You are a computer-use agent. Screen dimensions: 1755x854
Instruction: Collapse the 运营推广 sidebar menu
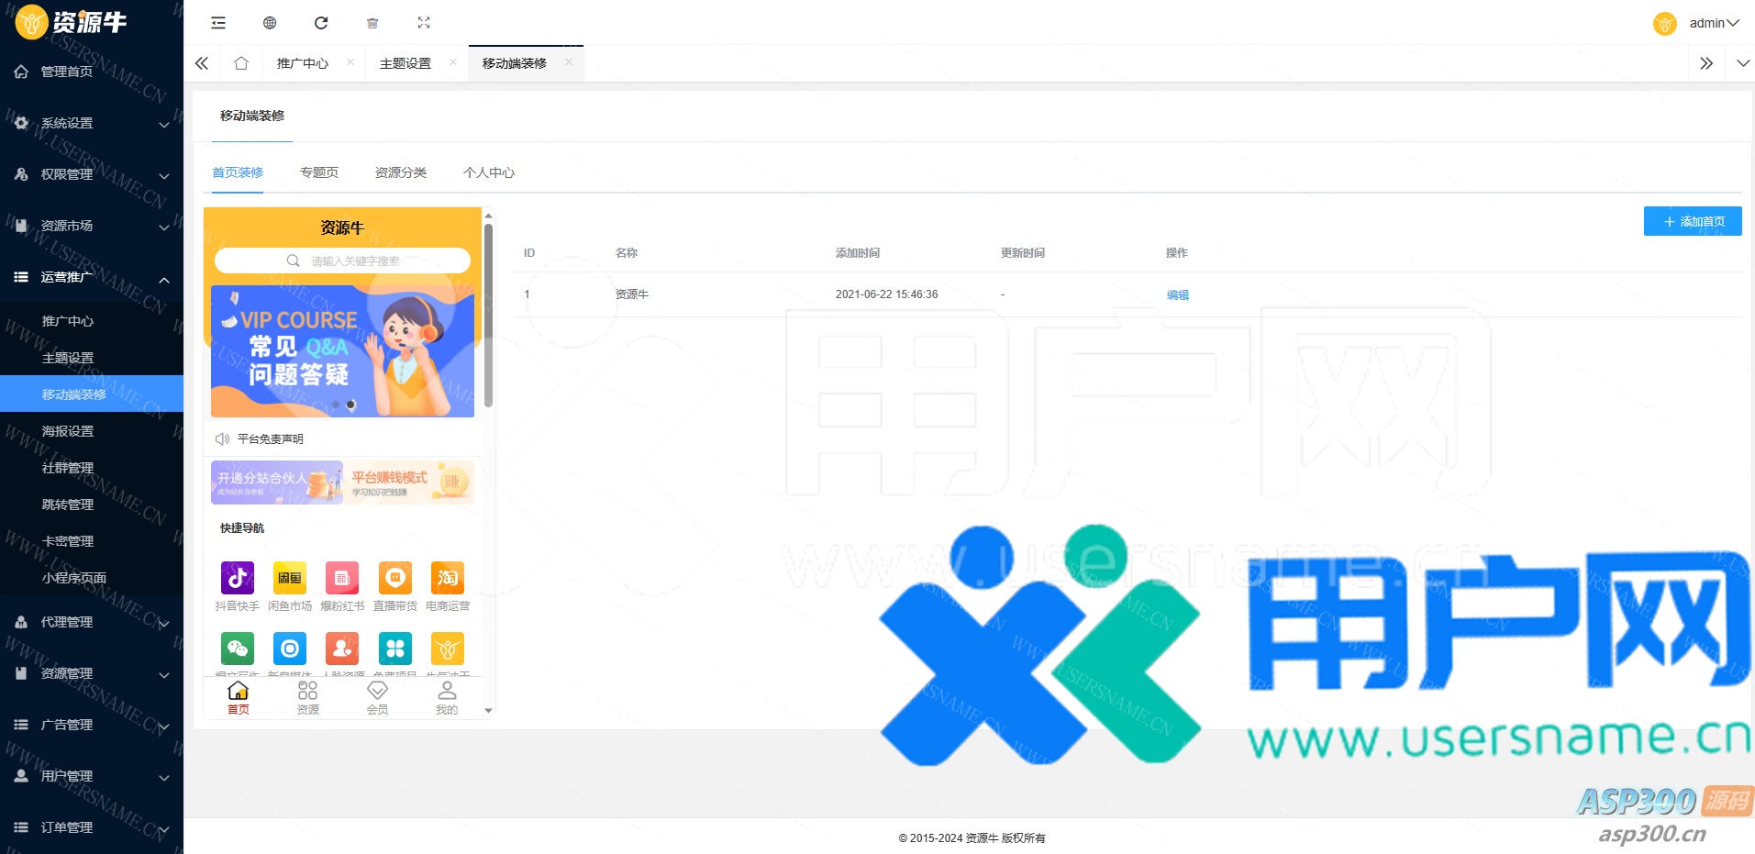(x=92, y=277)
